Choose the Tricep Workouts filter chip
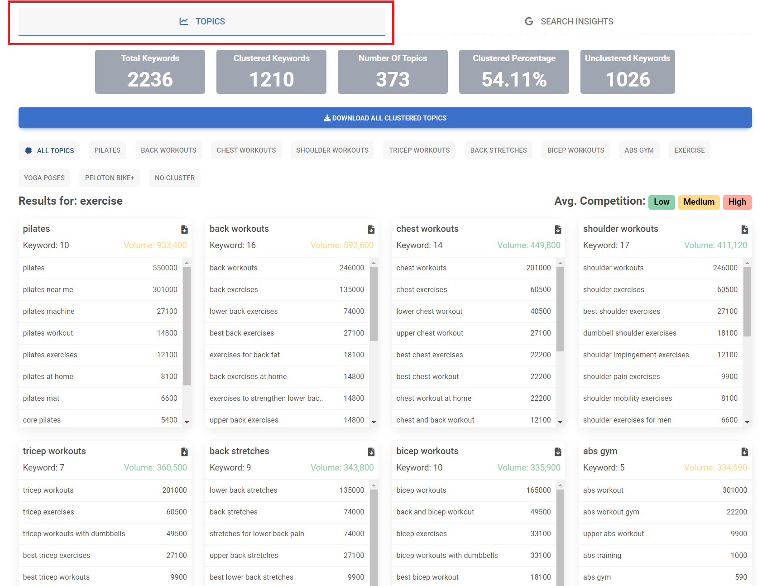Image resolution: width=762 pixels, height=586 pixels. click(419, 150)
